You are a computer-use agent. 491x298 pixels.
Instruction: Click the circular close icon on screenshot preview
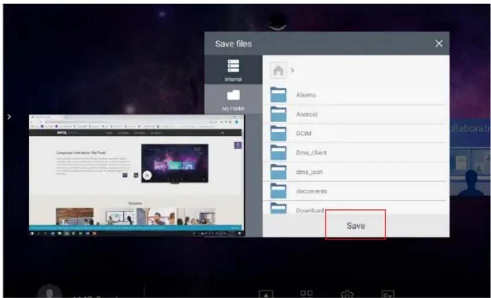pyautogui.click(x=147, y=175)
